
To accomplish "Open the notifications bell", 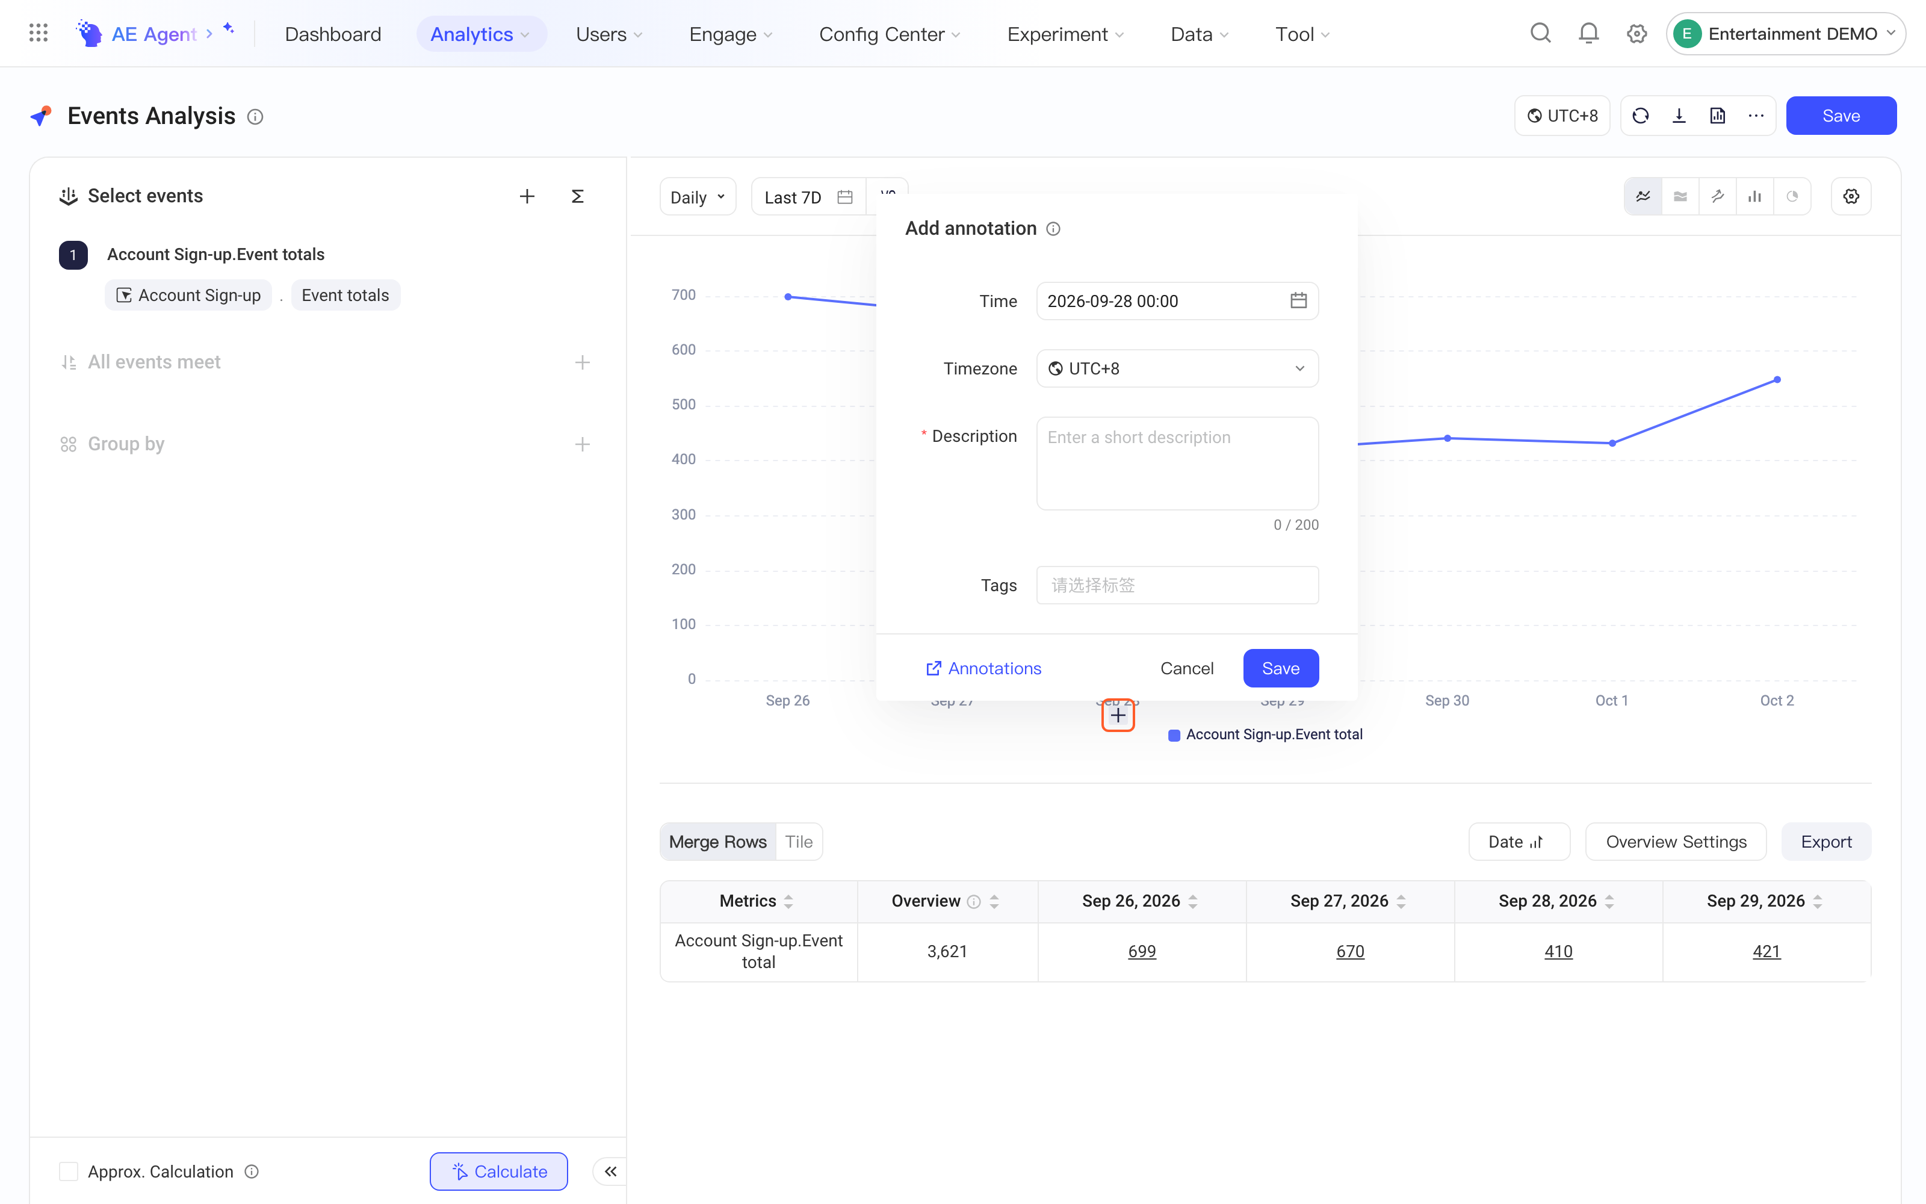I will point(1588,34).
